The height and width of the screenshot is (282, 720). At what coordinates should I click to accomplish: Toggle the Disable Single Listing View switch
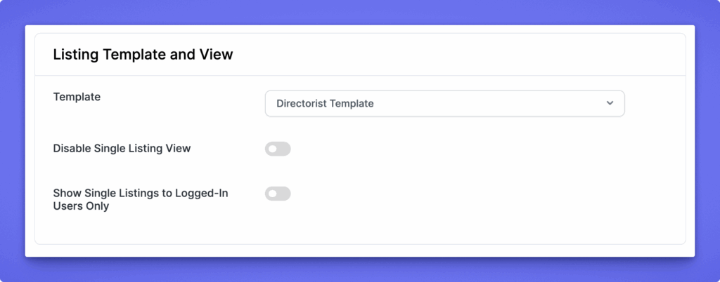[278, 149]
